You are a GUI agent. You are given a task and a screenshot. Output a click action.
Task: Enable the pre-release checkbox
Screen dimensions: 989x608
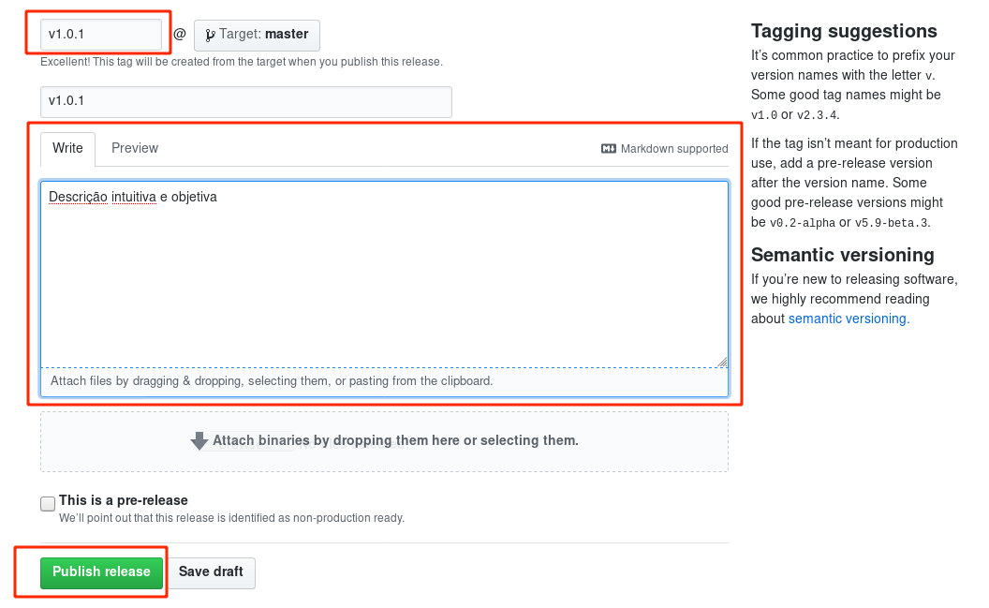47,503
